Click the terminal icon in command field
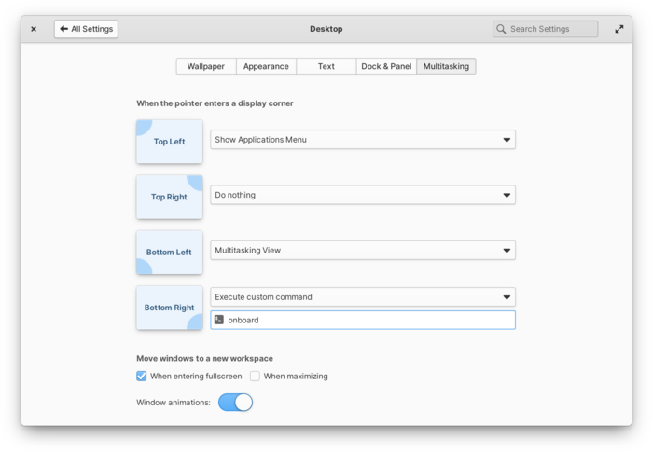 (x=219, y=320)
